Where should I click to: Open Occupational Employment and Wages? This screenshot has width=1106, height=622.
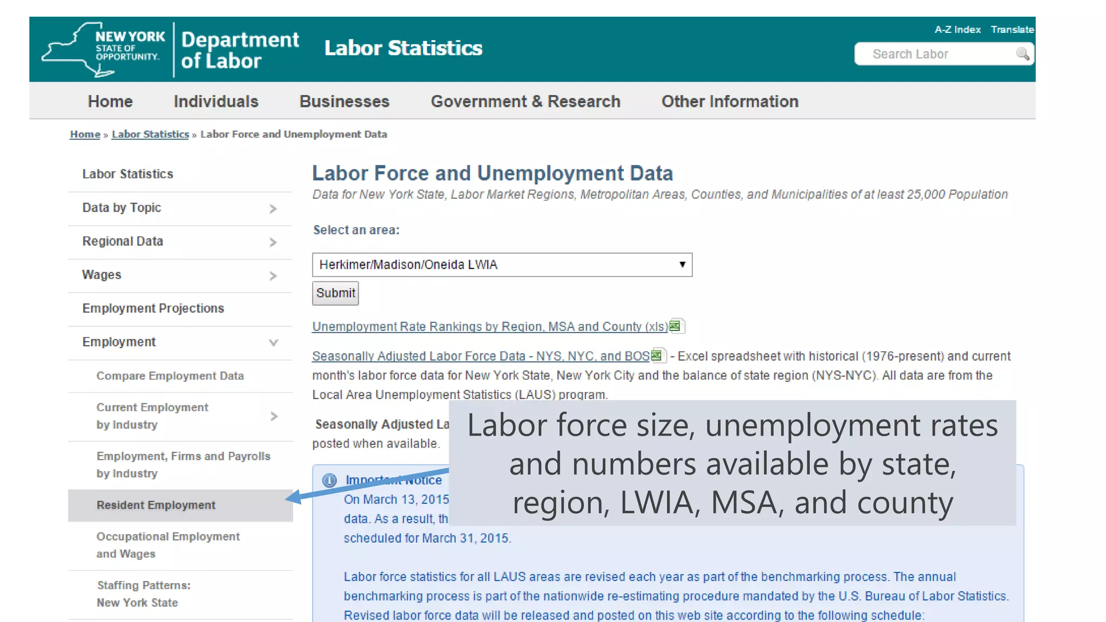(168, 545)
